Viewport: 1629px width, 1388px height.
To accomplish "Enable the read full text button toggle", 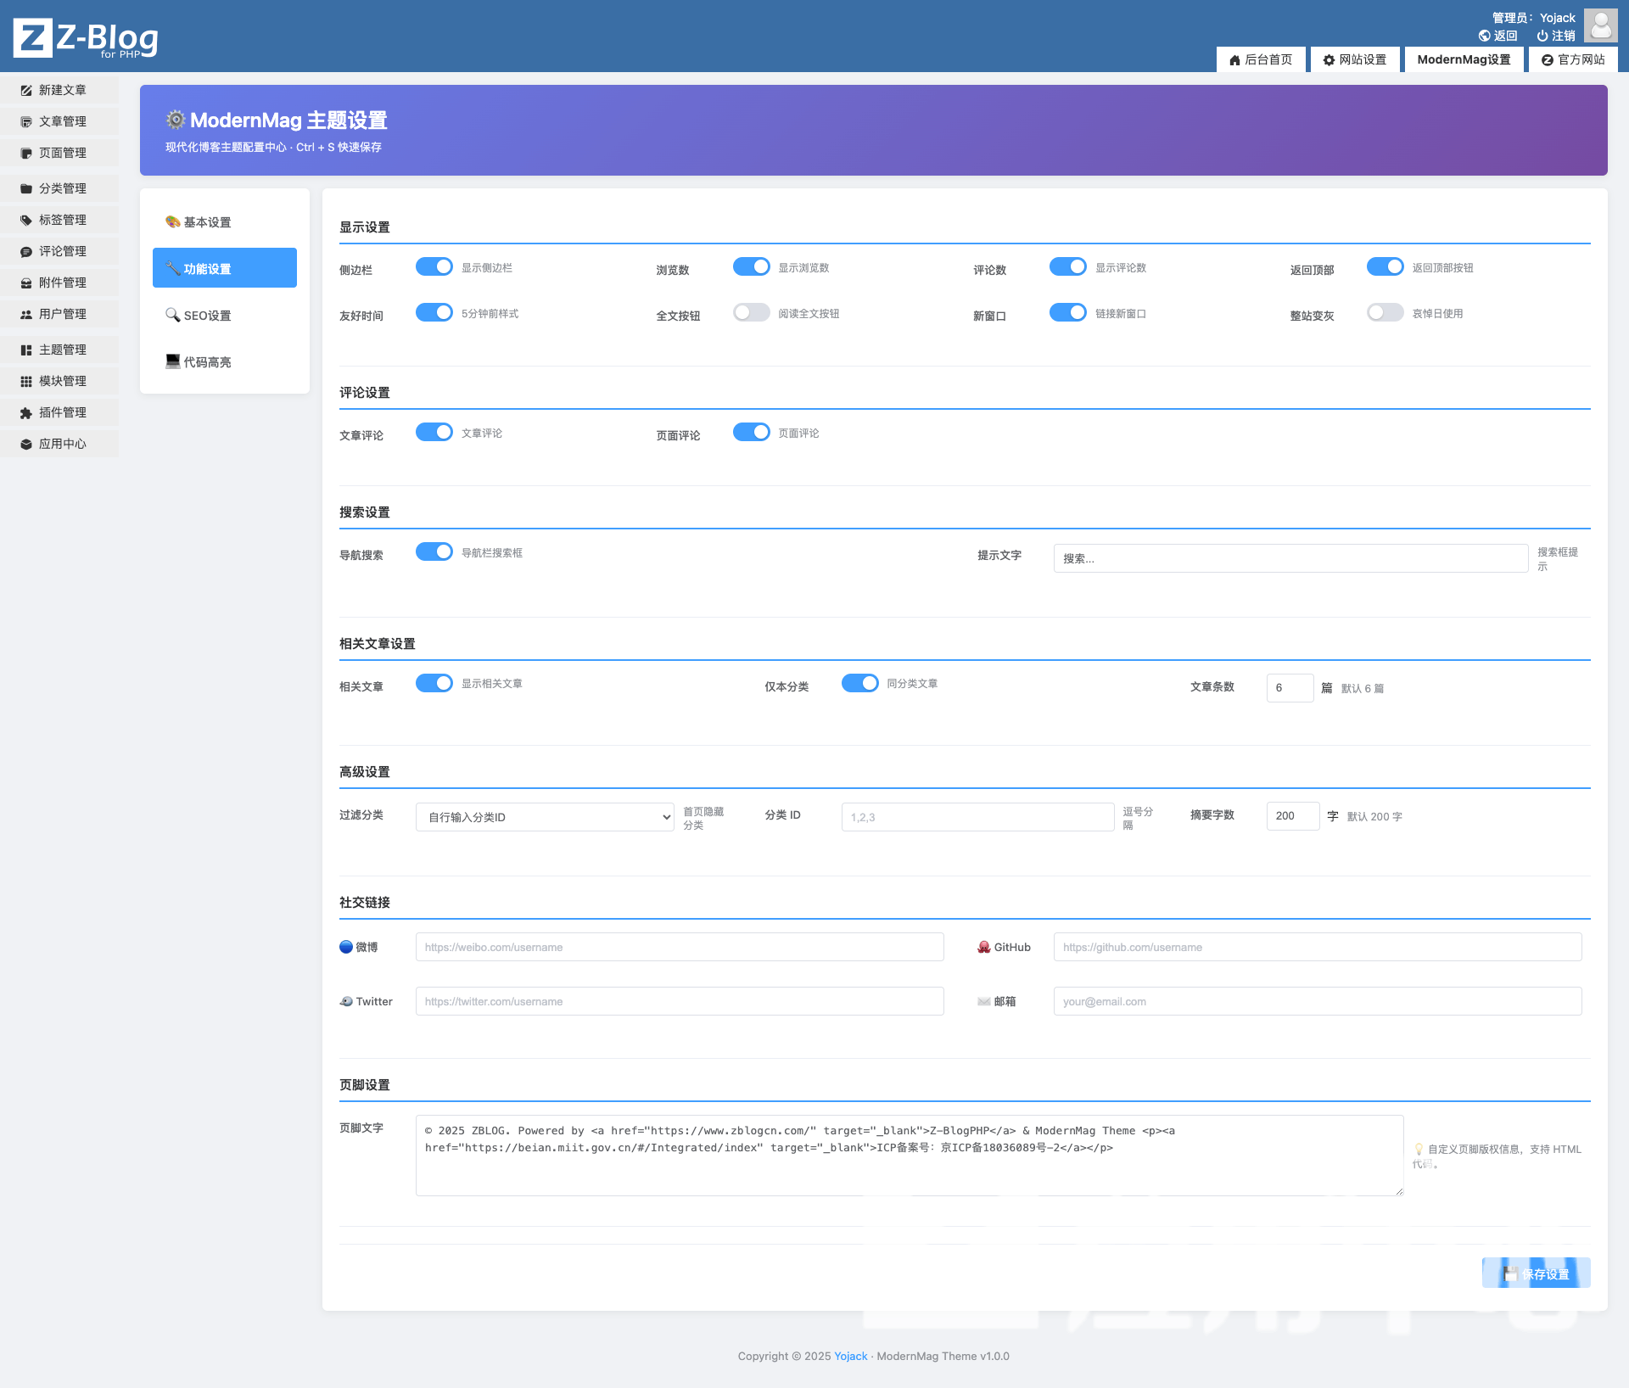I will pyautogui.click(x=751, y=312).
